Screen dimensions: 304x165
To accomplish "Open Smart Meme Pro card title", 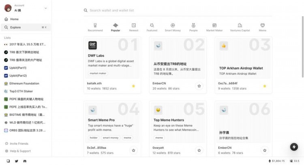I will 101,120.
